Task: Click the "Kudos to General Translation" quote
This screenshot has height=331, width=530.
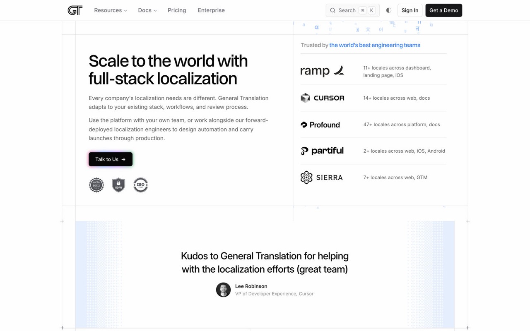Action: pyautogui.click(x=265, y=263)
